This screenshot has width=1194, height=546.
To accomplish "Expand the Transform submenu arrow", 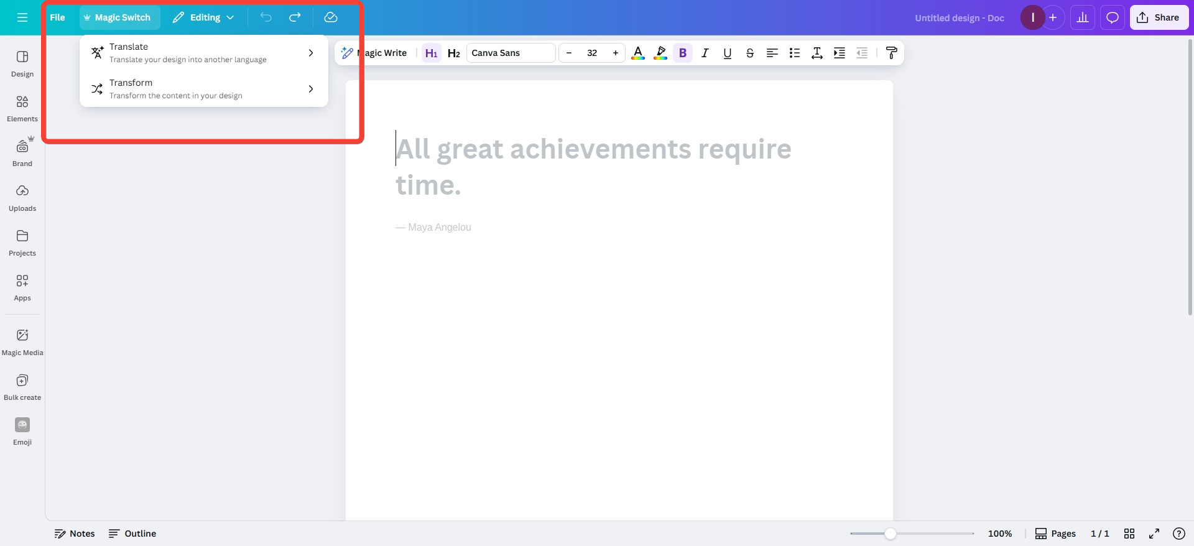I will pos(311,89).
